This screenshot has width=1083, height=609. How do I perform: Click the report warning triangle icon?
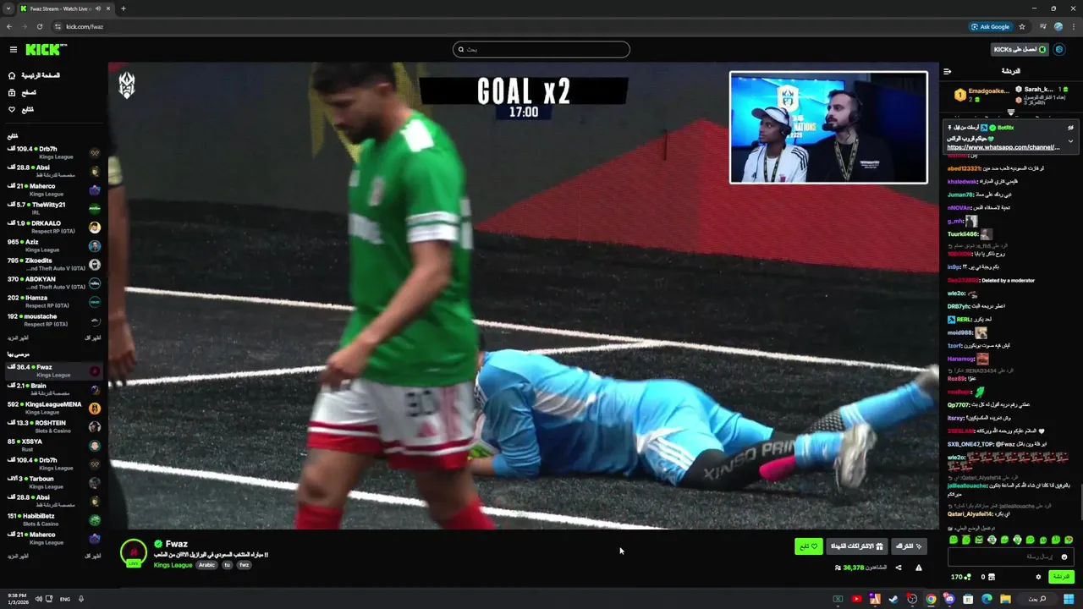(x=918, y=568)
